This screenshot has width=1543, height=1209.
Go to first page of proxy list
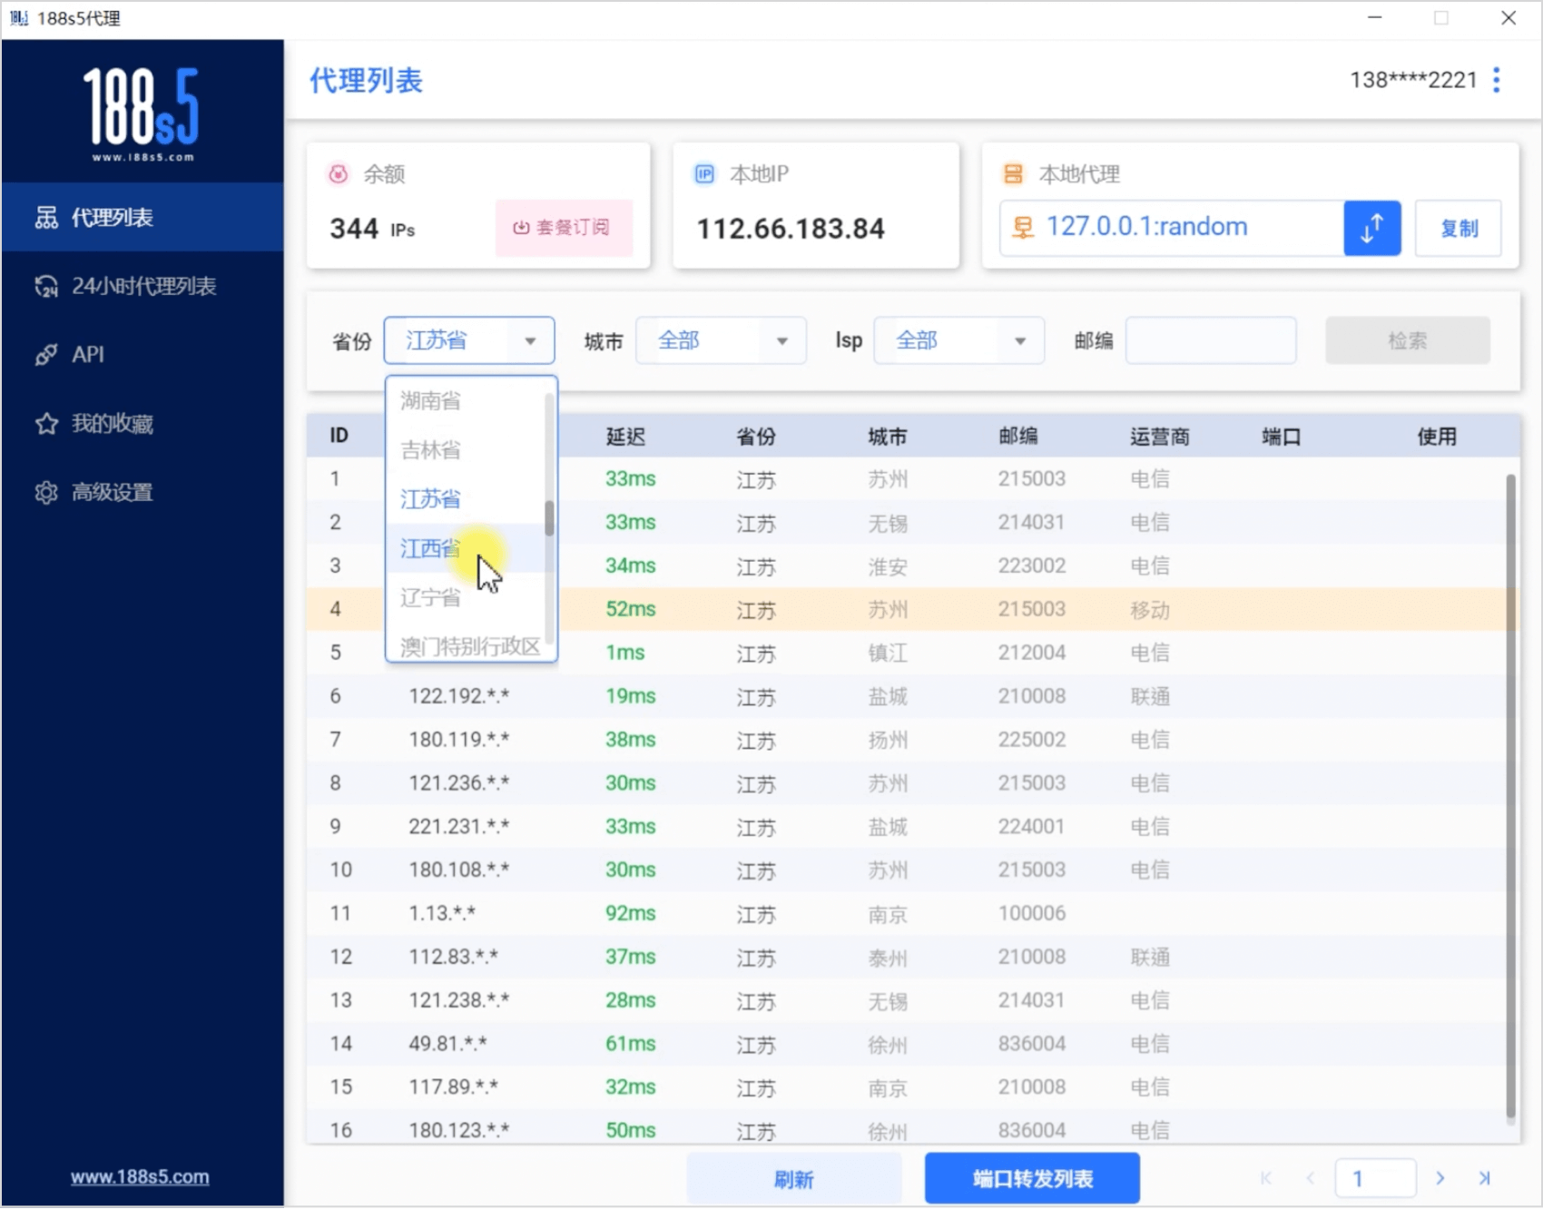(1266, 1178)
